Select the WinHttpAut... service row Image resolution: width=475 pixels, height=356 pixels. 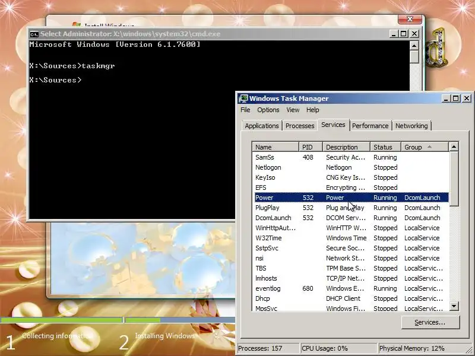pyautogui.click(x=351, y=228)
